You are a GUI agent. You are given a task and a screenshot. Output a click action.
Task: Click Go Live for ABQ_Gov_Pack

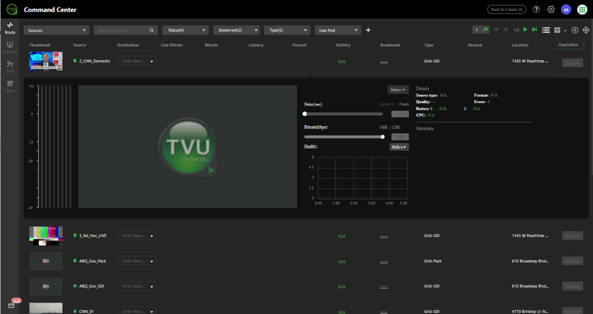pos(572,261)
